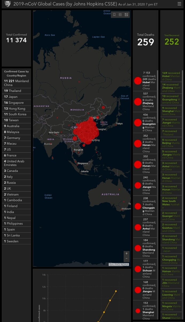185x322 pixels.
Task: Select Sri Lanka with 1 case
Action: pos(16,235)
